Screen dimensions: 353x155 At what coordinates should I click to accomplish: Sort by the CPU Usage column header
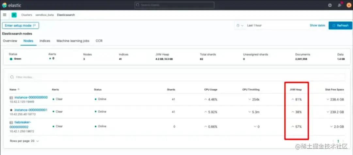tap(211, 89)
